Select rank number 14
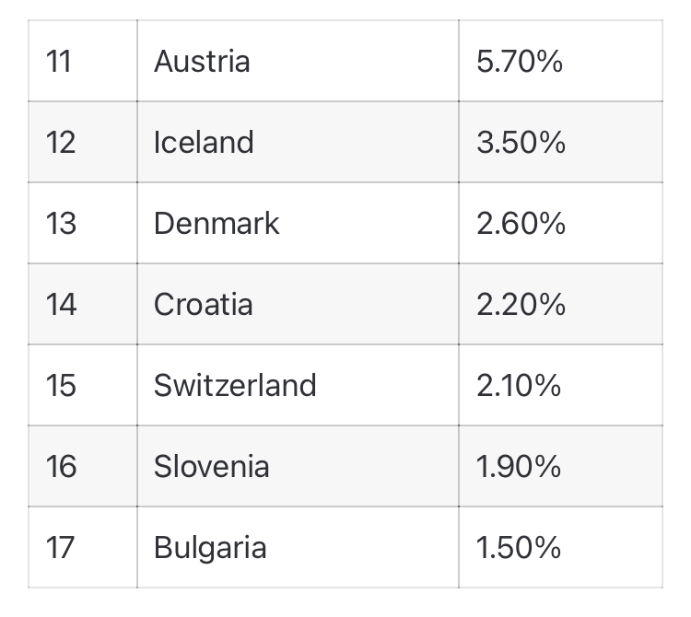Viewport: 691px width, 617px height. [60, 305]
